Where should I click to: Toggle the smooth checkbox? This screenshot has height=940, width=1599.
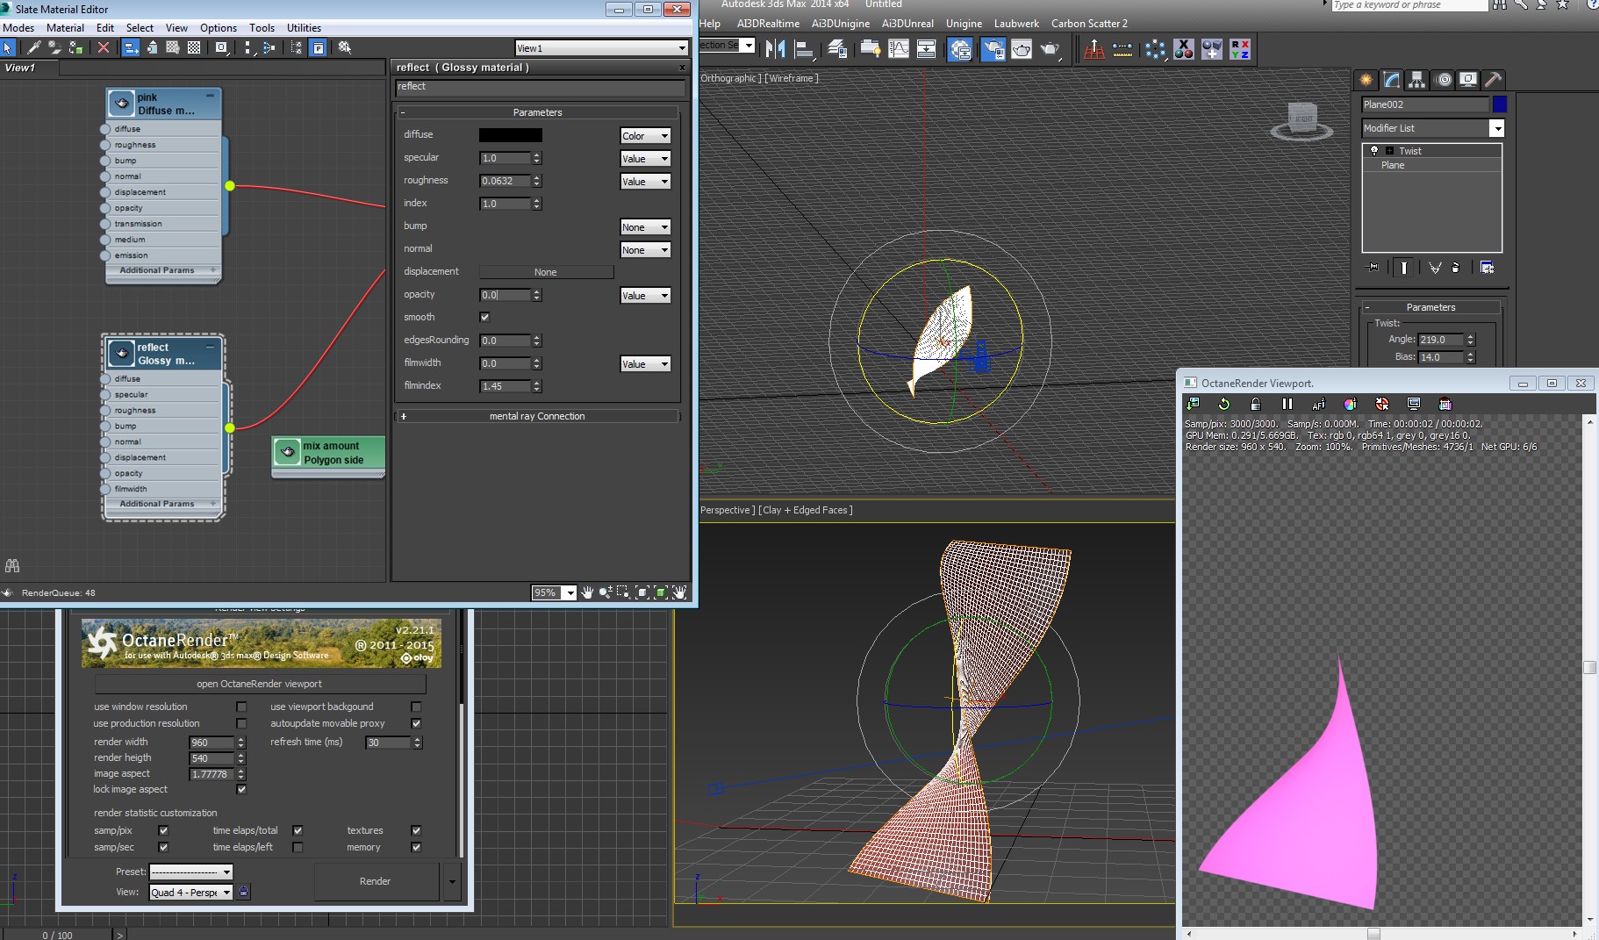click(484, 317)
